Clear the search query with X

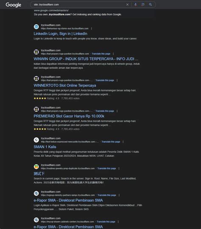pyautogui.click(x=127, y=5)
